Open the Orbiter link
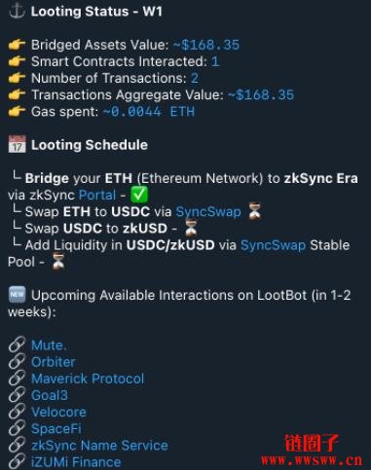Screen dimensions: 371x470 coord(54,362)
